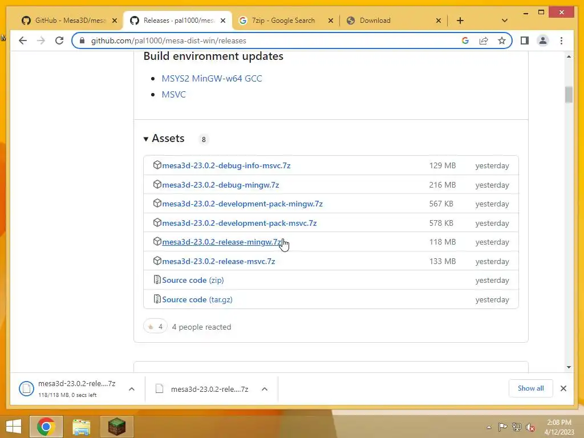The height and width of the screenshot is (438, 584).
Task: Close the 7zip Google Search tab
Action: point(330,21)
